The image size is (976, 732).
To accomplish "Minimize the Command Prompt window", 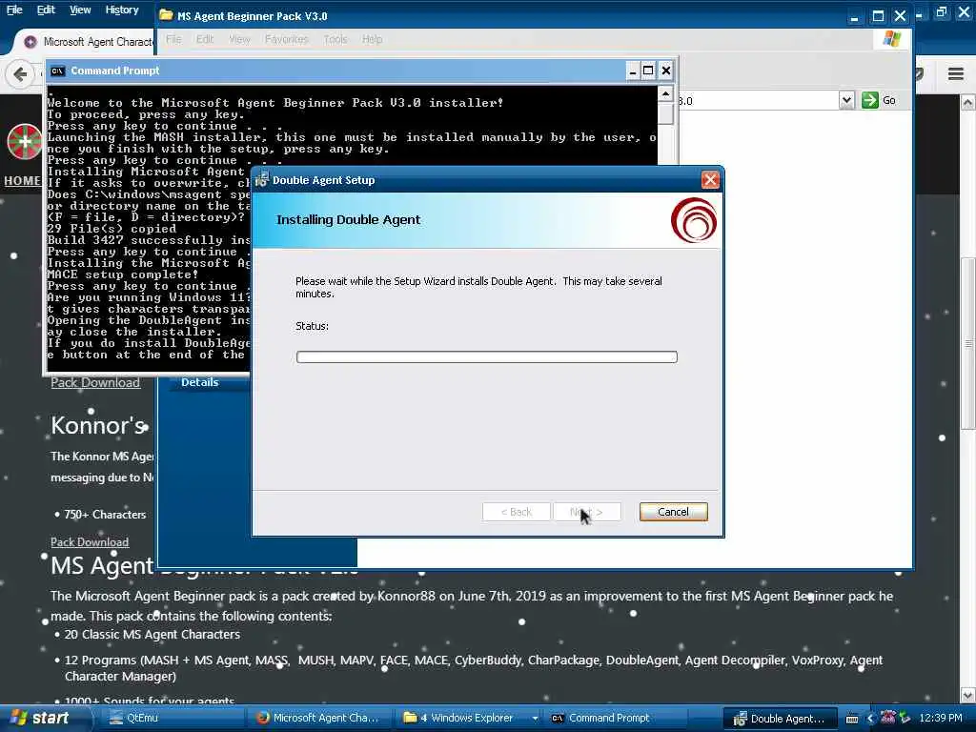I will click(x=633, y=71).
